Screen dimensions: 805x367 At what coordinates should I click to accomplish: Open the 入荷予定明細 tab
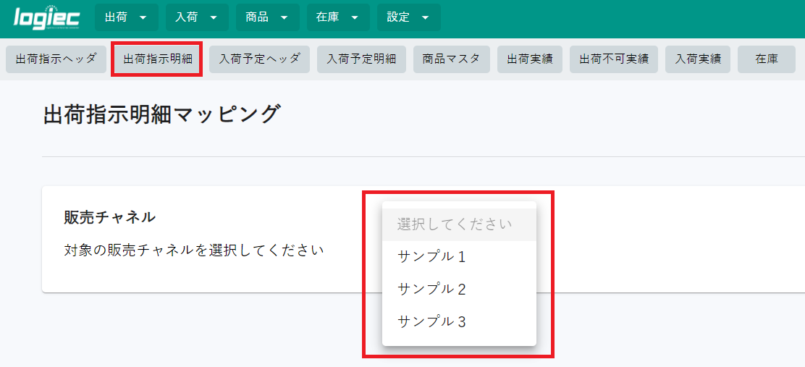pos(361,59)
